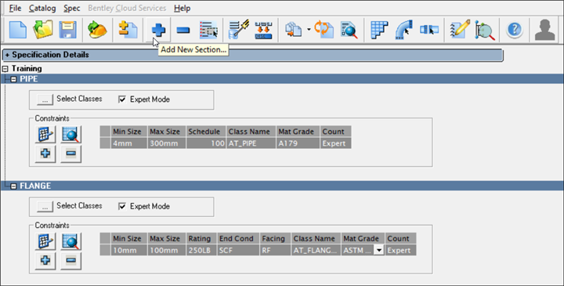Click Remove Section blue minus toolbar icon

pyautogui.click(x=183, y=30)
